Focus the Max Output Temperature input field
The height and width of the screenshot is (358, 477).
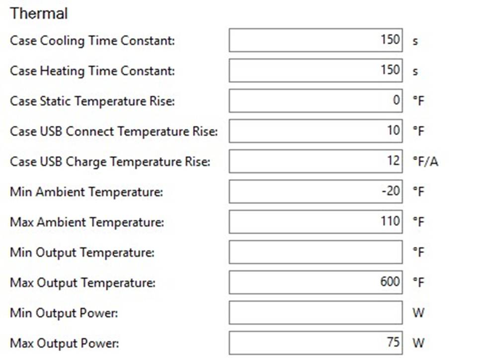(316, 282)
